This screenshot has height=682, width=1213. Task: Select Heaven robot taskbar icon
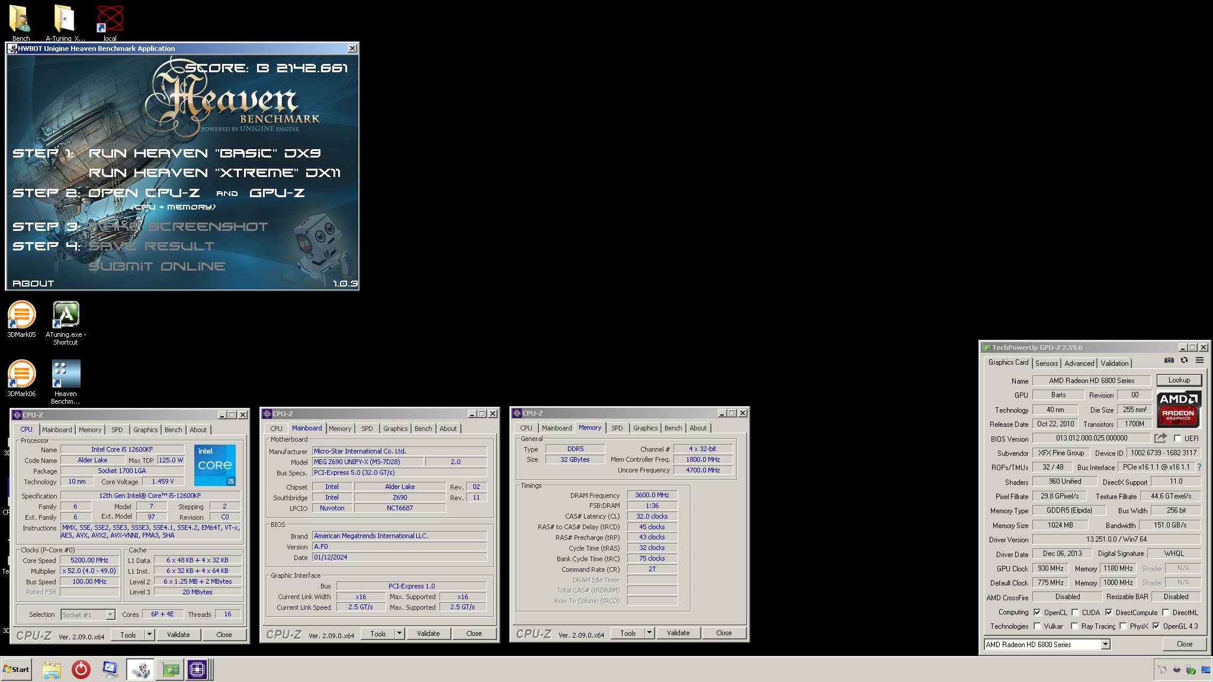click(140, 670)
